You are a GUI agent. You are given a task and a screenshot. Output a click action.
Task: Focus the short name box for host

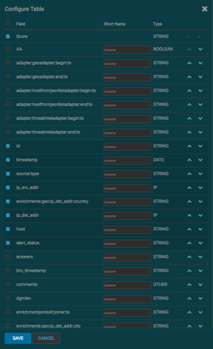click(127, 230)
